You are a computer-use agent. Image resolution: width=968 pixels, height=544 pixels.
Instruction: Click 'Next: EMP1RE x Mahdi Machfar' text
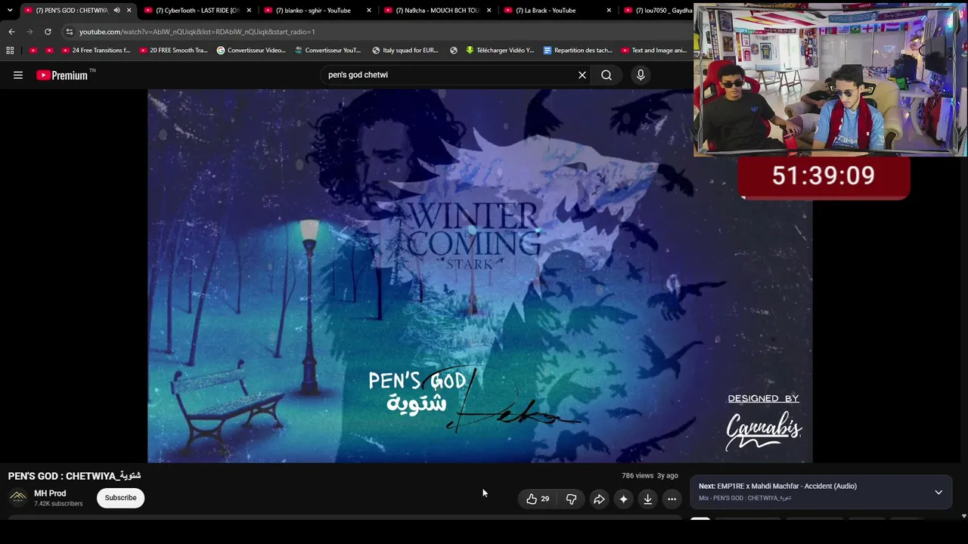click(x=777, y=486)
